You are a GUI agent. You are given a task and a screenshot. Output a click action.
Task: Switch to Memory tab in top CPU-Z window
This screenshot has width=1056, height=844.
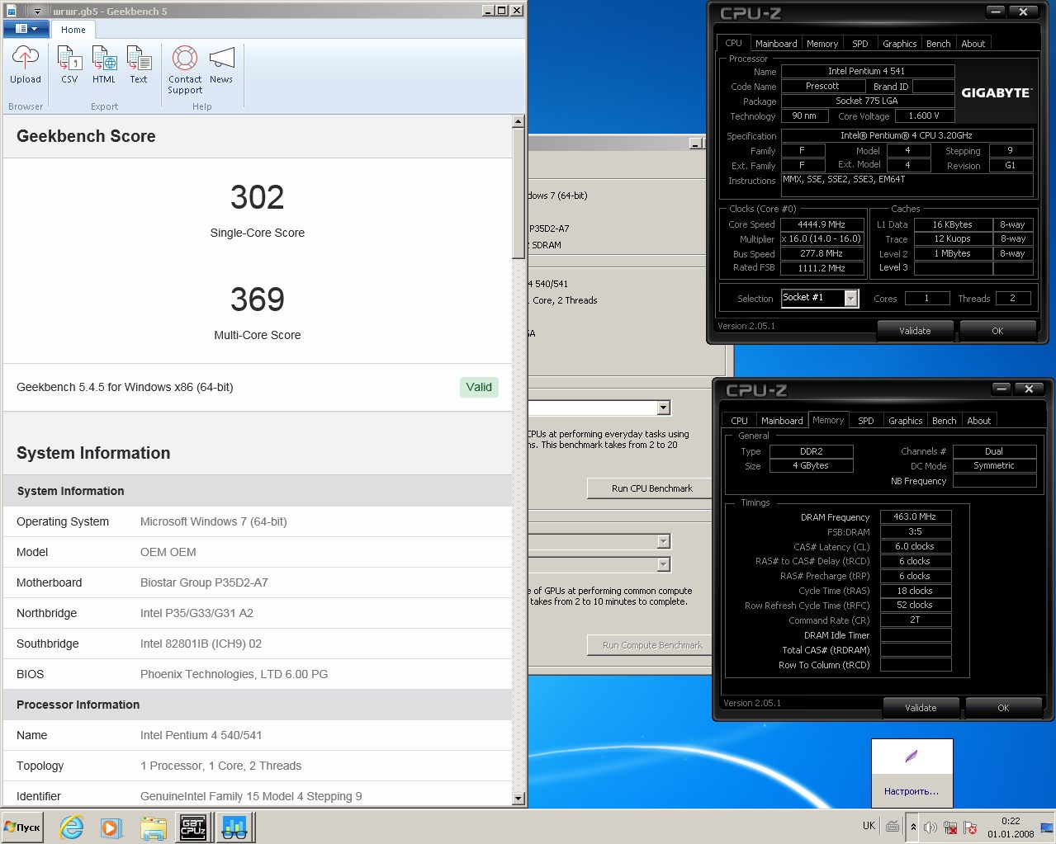(x=822, y=44)
